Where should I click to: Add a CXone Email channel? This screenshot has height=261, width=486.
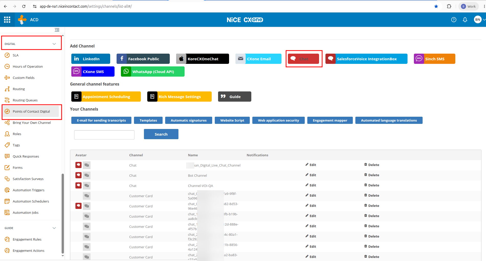tap(258, 59)
